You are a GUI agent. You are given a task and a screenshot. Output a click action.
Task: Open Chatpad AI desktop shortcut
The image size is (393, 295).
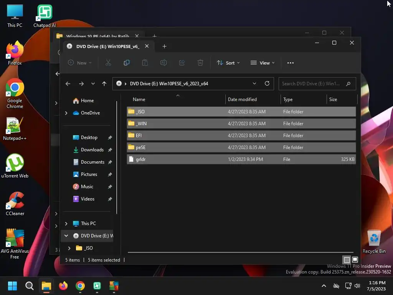pyautogui.click(x=45, y=16)
